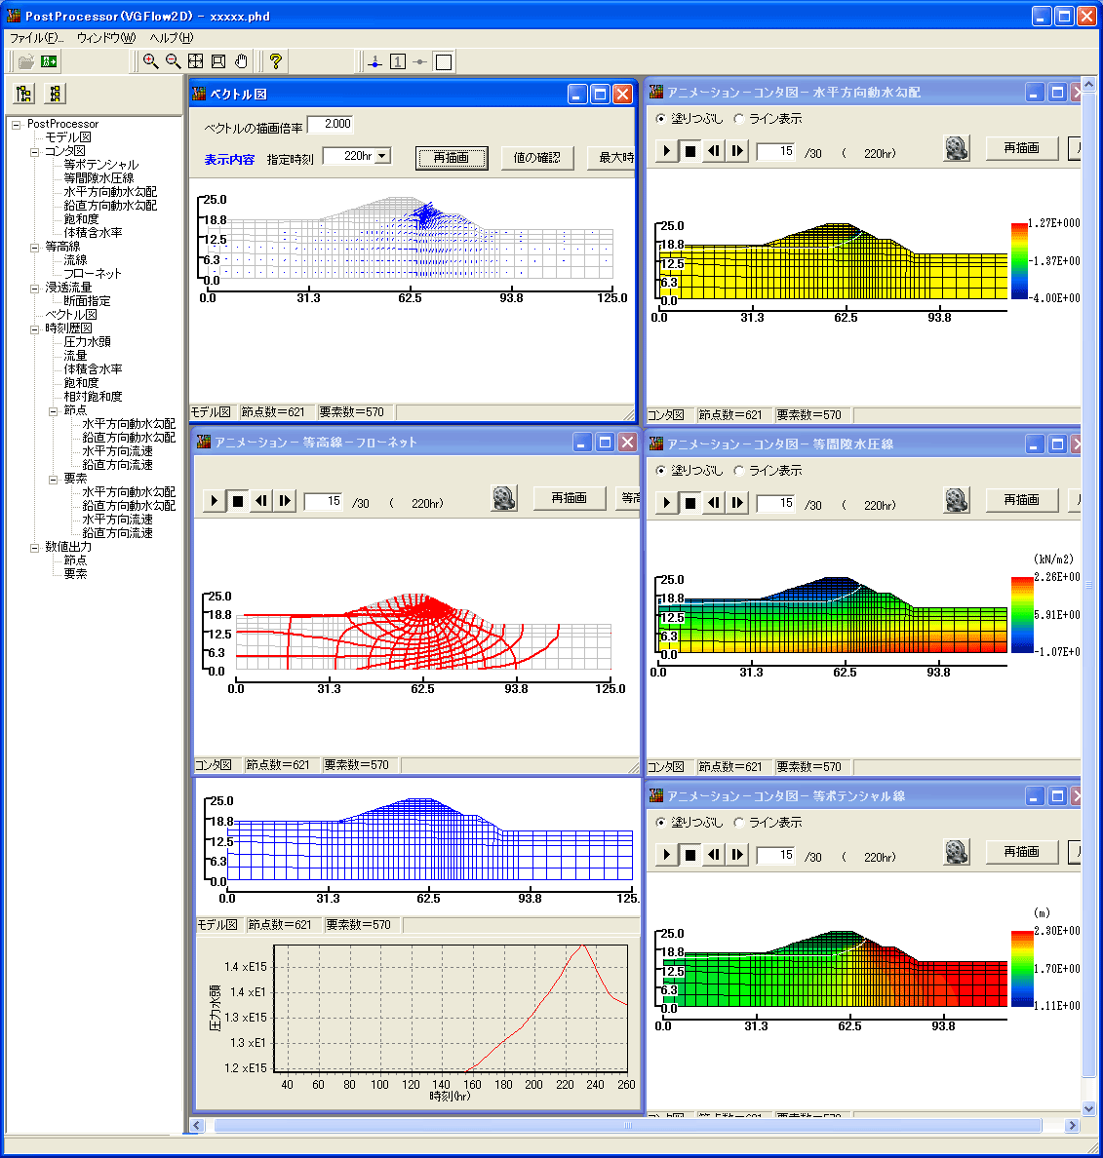Collapse the PostProcessor root tree node

[x=17, y=124]
